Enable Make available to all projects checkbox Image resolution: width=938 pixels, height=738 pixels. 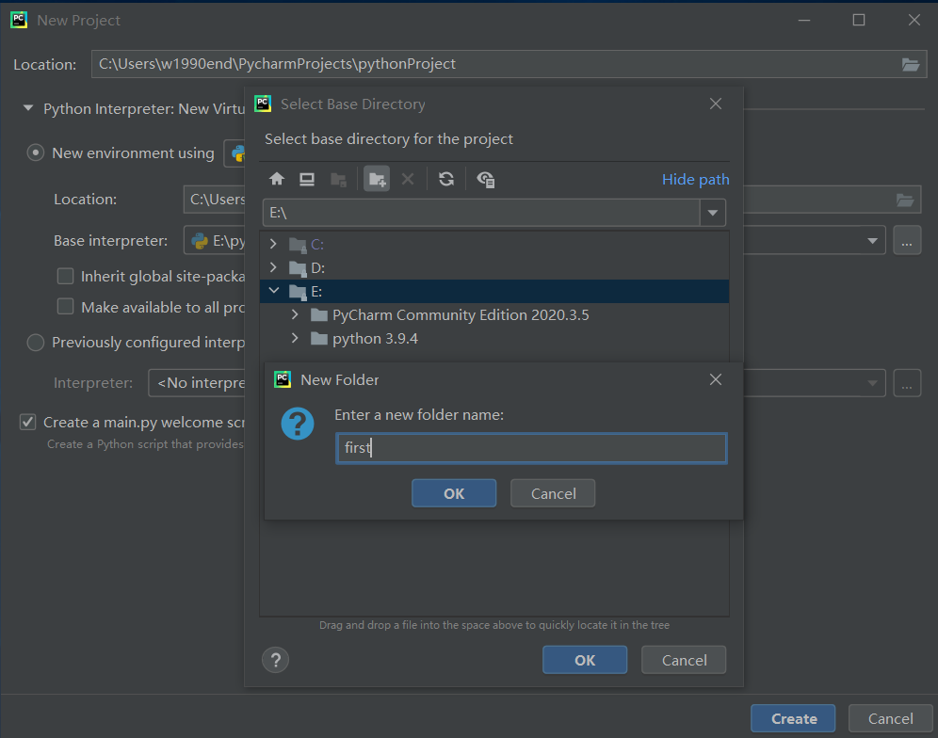pos(65,307)
